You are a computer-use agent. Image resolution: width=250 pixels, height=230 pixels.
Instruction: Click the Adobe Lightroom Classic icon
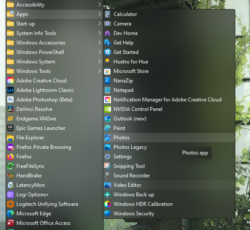10,90
